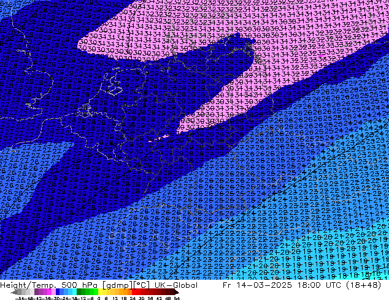Click the date 'Fr 14-03-2025'
The image size is (389, 300).
coord(257,285)
